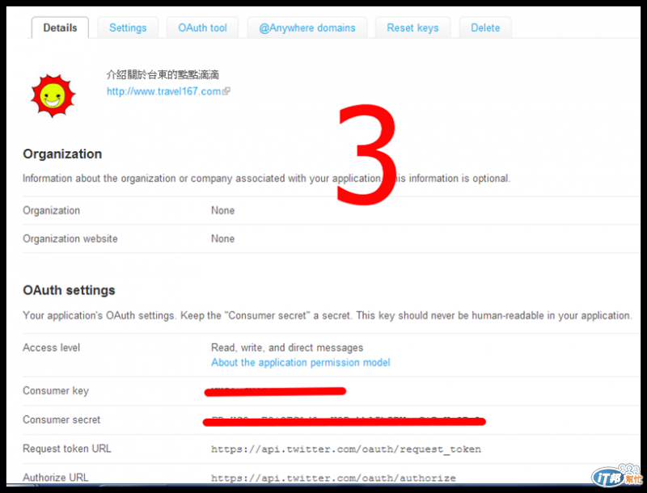Open the Reset keys tab
Image resolution: width=647 pixels, height=493 pixels.
click(412, 27)
